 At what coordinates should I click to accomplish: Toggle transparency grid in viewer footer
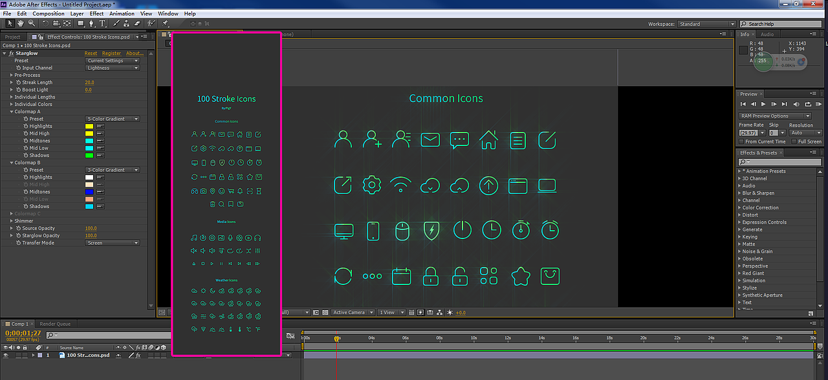(x=325, y=312)
